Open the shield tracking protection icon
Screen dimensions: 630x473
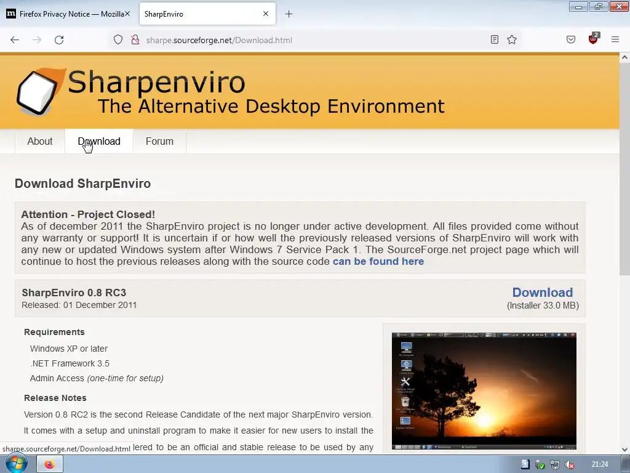point(118,40)
